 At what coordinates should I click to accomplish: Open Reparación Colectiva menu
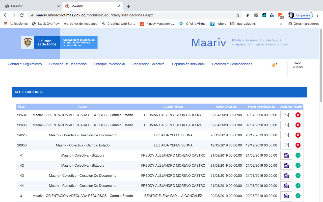pos(148,64)
